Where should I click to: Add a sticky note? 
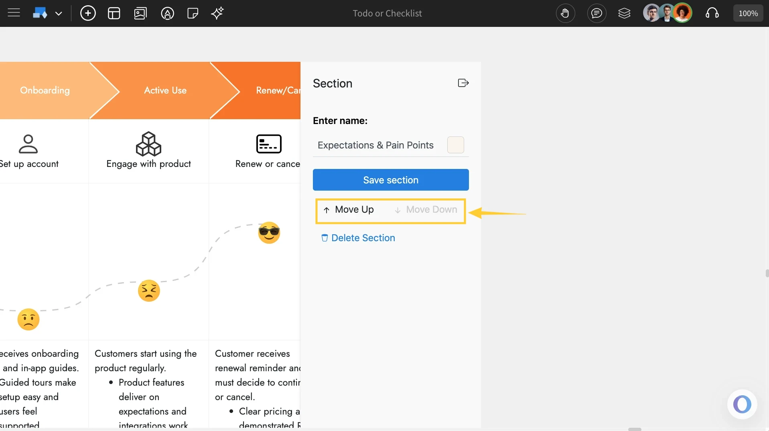pos(192,13)
